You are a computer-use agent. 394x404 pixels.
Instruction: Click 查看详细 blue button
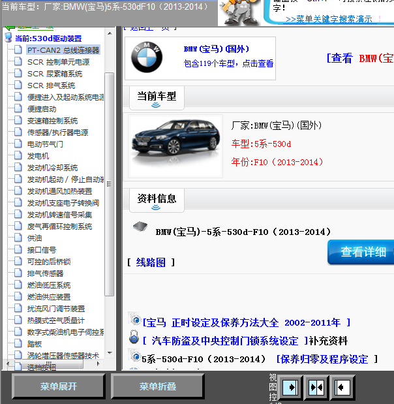coord(361,252)
